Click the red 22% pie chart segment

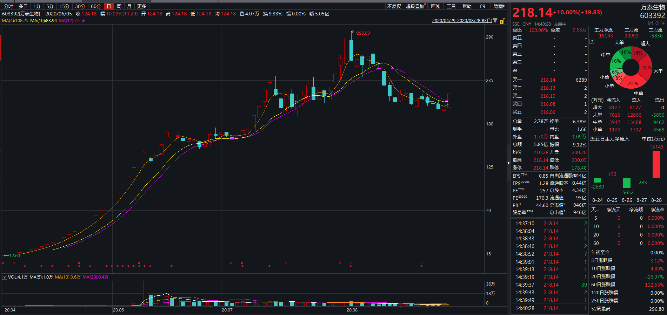pos(646,68)
